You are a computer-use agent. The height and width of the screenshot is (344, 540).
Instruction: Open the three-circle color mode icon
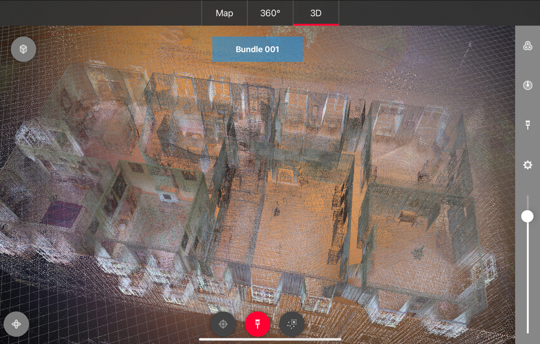point(528,46)
